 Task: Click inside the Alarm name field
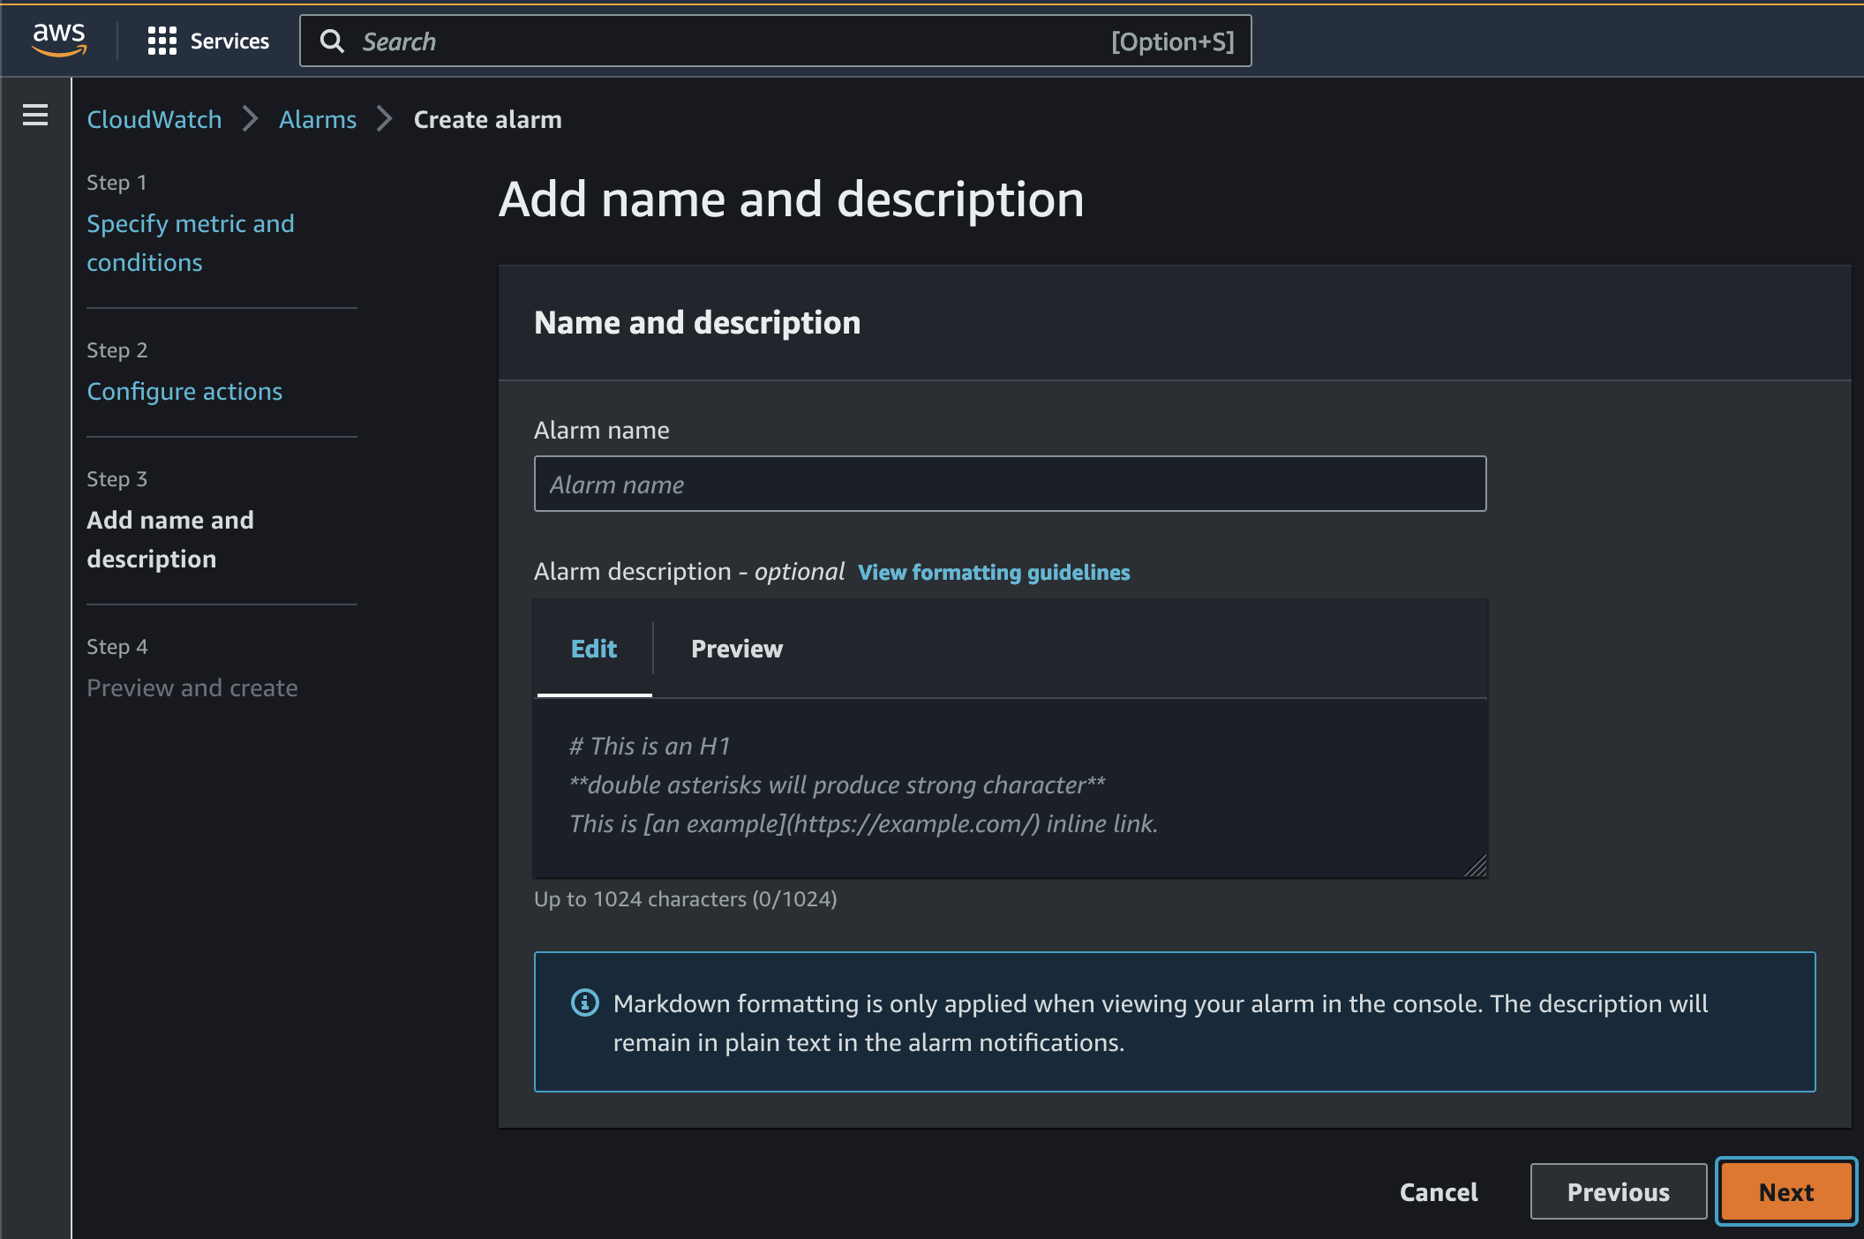[1010, 484]
